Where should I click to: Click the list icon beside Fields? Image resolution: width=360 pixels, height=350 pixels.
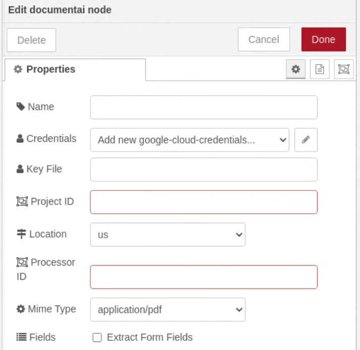[21, 337]
